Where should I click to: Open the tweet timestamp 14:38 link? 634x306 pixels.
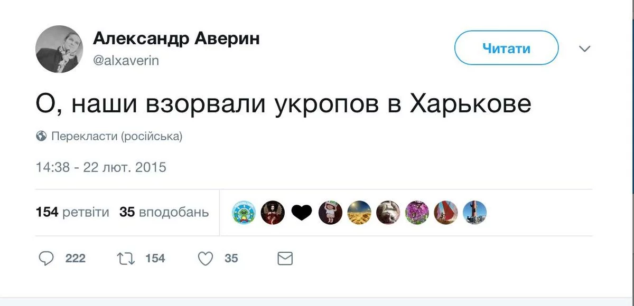click(101, 168)
